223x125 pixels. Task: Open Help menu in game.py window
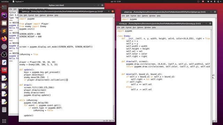[56, 15]
